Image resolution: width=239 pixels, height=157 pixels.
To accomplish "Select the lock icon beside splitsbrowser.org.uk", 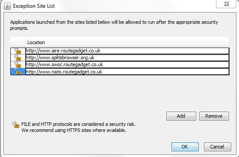I will click(x=18, y=58).
